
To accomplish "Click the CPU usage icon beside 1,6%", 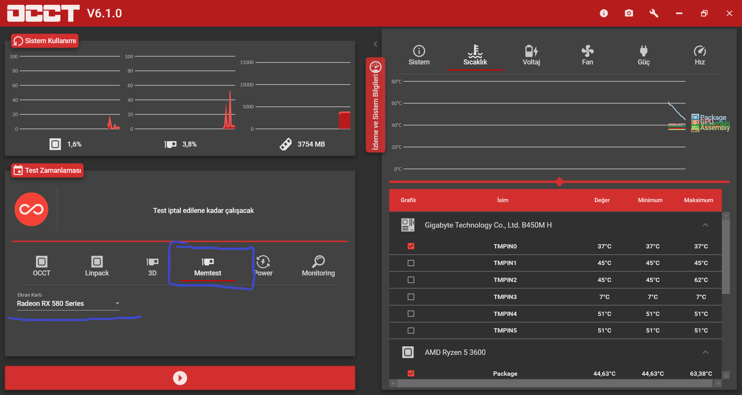I will tap(55, 144).
